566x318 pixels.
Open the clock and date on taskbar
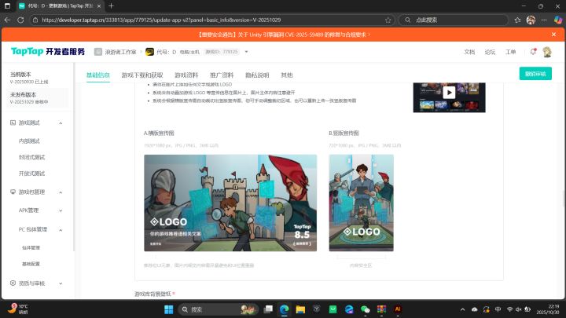(x=547, y=309)
